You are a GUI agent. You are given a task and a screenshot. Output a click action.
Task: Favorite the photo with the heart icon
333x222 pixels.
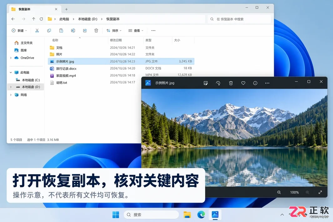click(x=243, y=83)
